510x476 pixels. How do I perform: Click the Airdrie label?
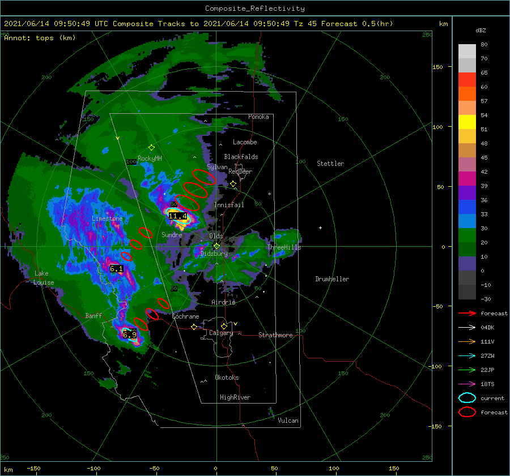pos(223,302)
